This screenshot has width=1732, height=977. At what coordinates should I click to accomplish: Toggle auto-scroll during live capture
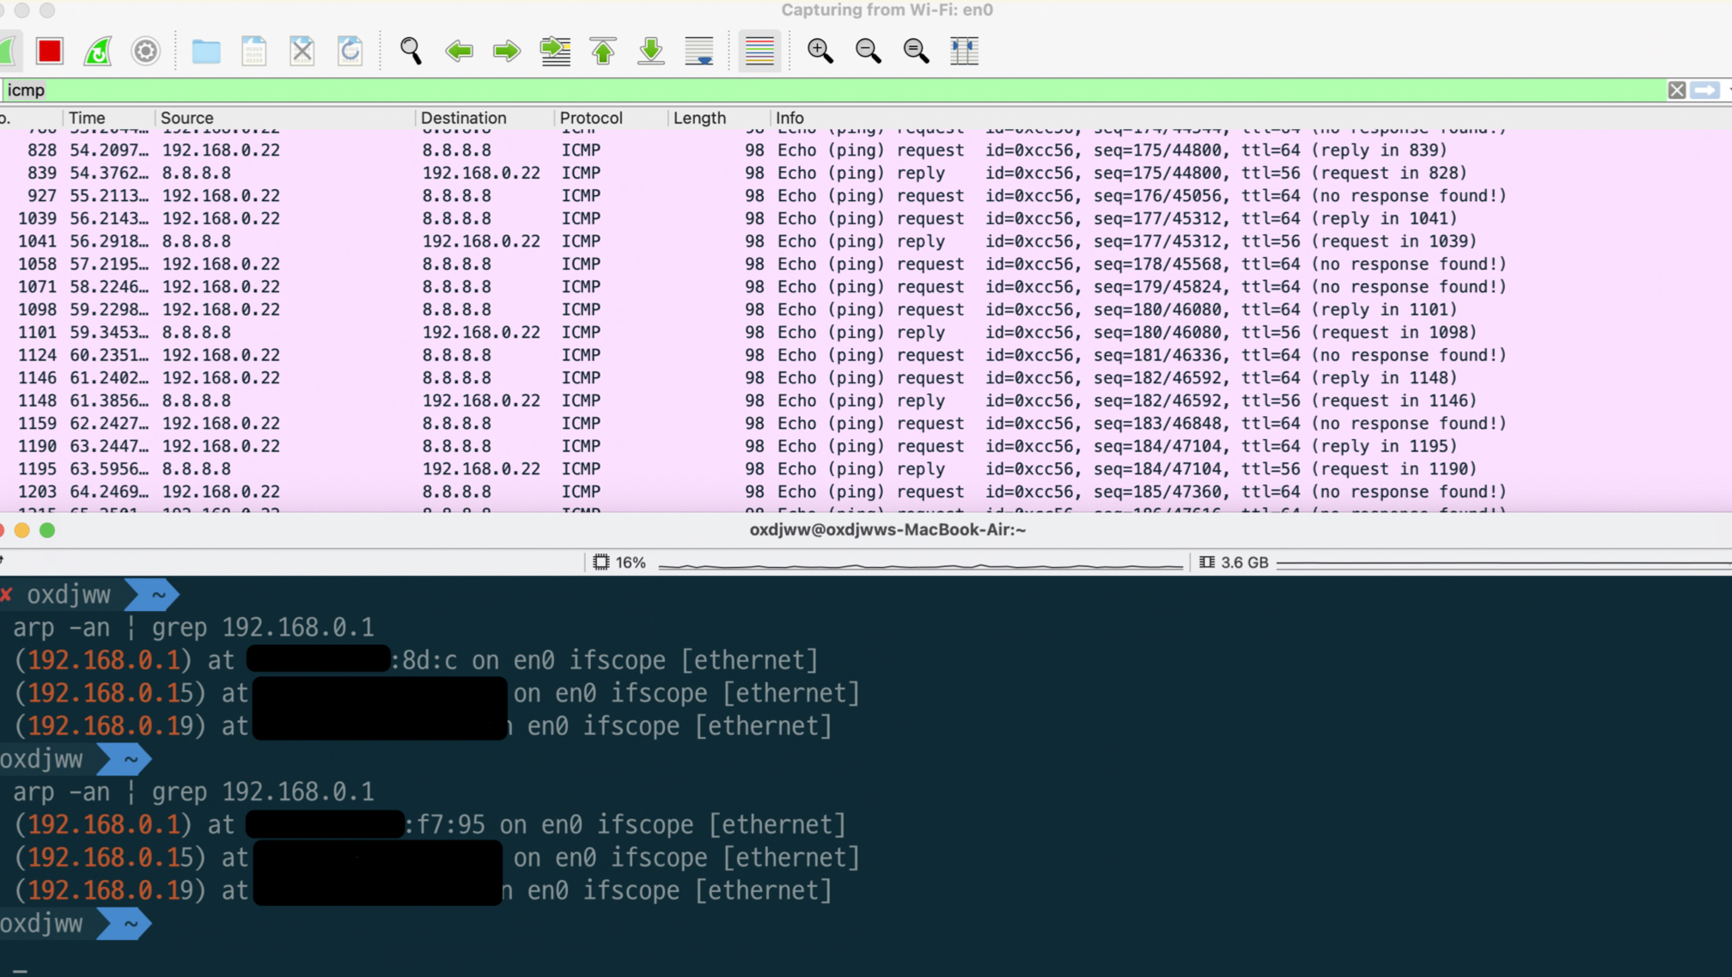(699, 52)
